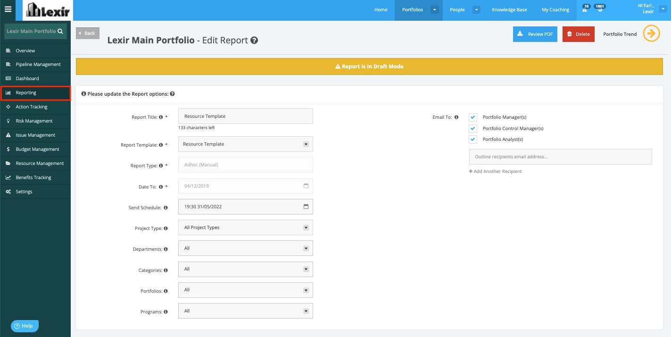Click the '133 characters left' text
This screenshot has width=671, height=337.
tap(197, 128)
